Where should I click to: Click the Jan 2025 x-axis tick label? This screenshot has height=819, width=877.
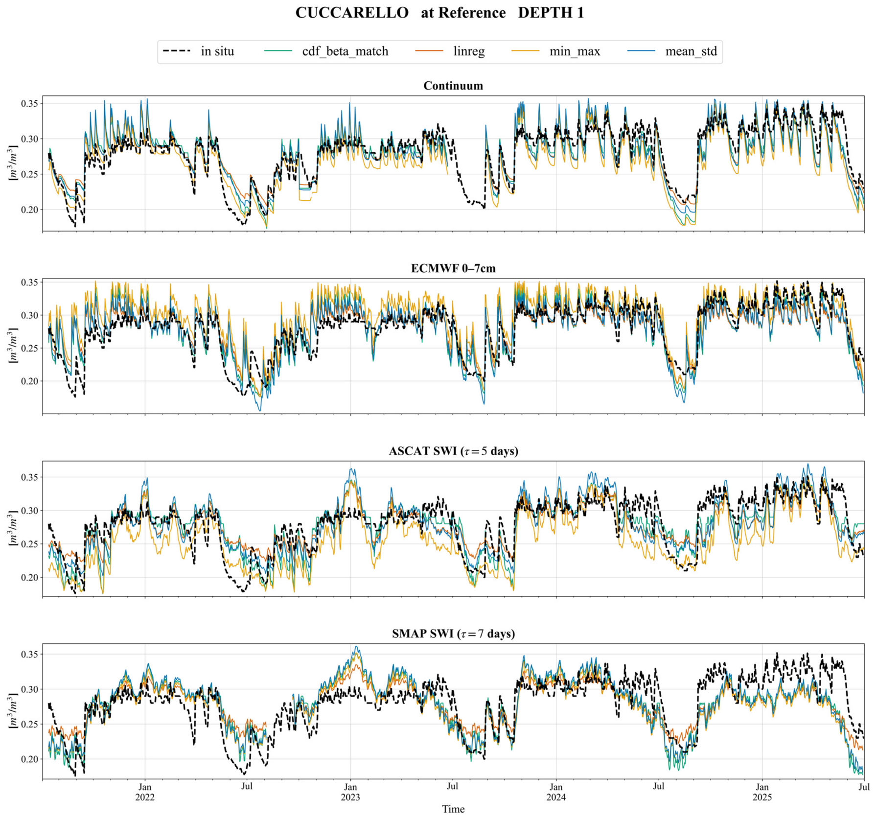coord(762,792)
